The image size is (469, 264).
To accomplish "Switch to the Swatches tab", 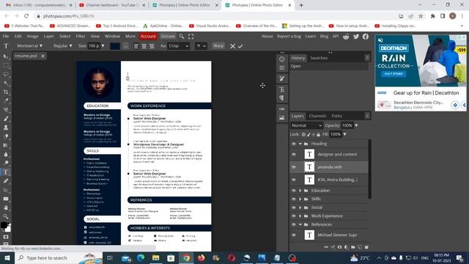I will point(319,58).
